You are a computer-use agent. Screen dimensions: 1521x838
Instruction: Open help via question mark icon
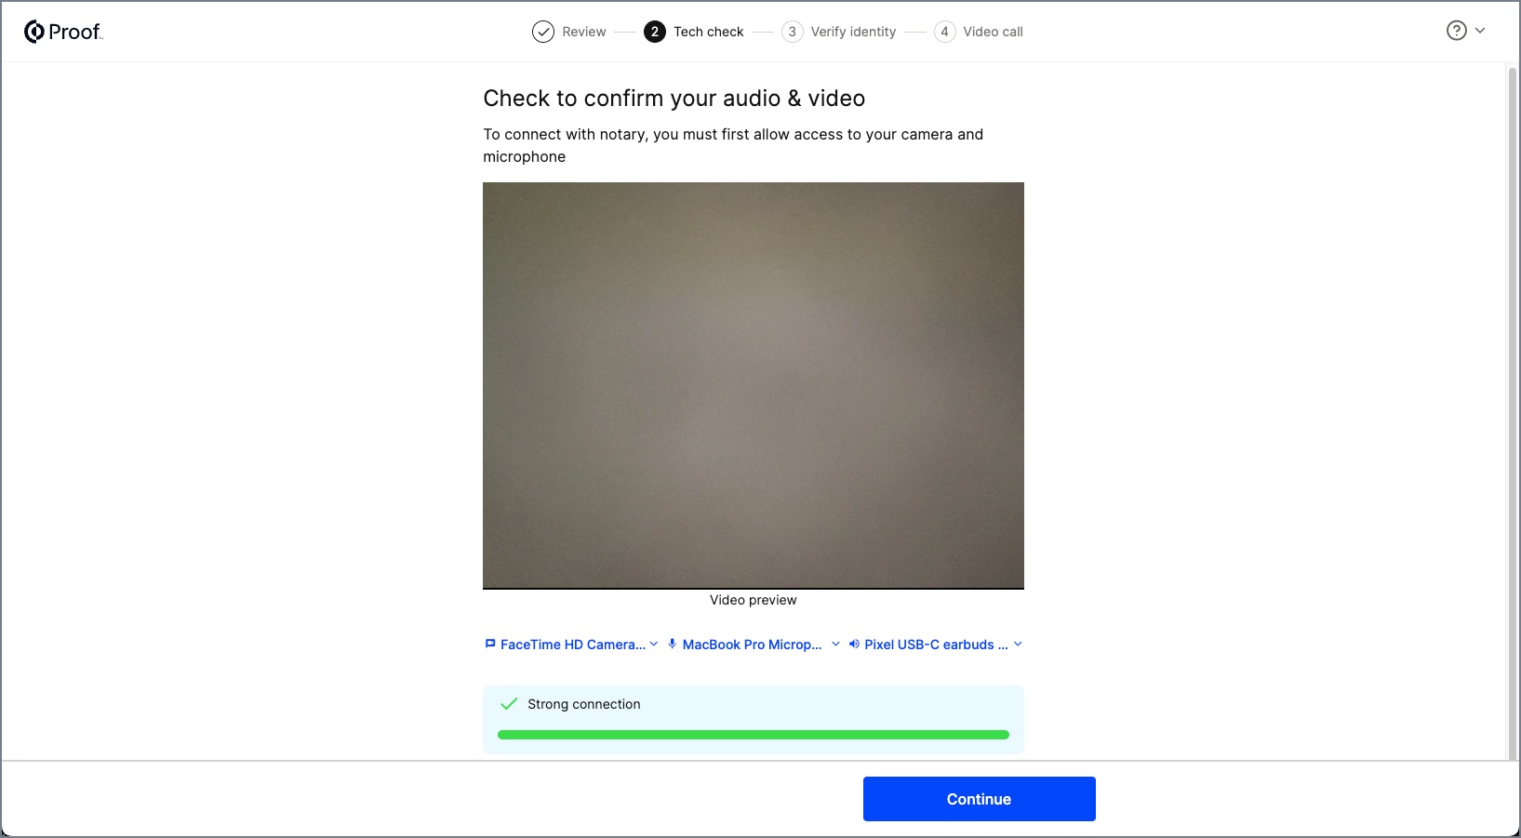1456,31
